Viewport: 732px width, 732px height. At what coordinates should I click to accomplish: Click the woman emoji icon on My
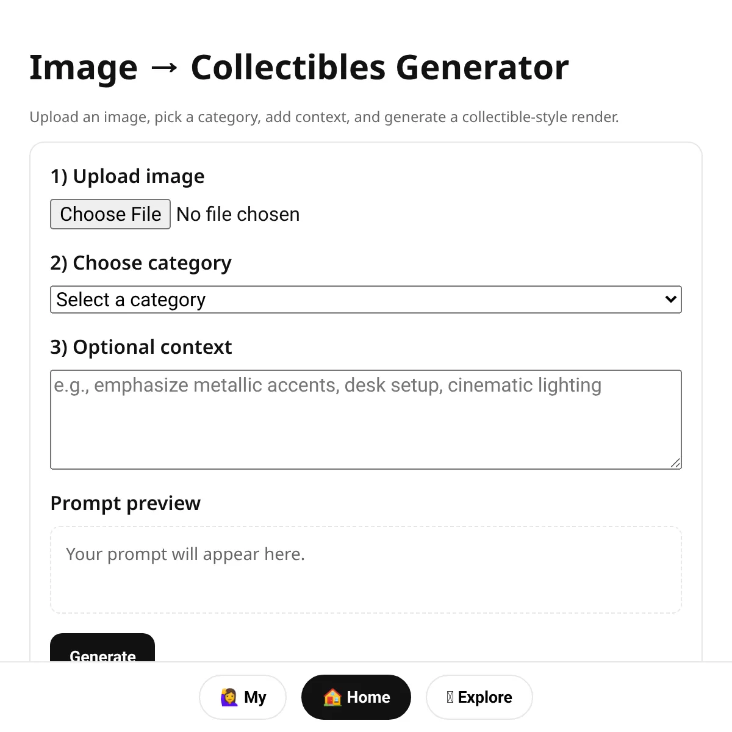(229, 697)
